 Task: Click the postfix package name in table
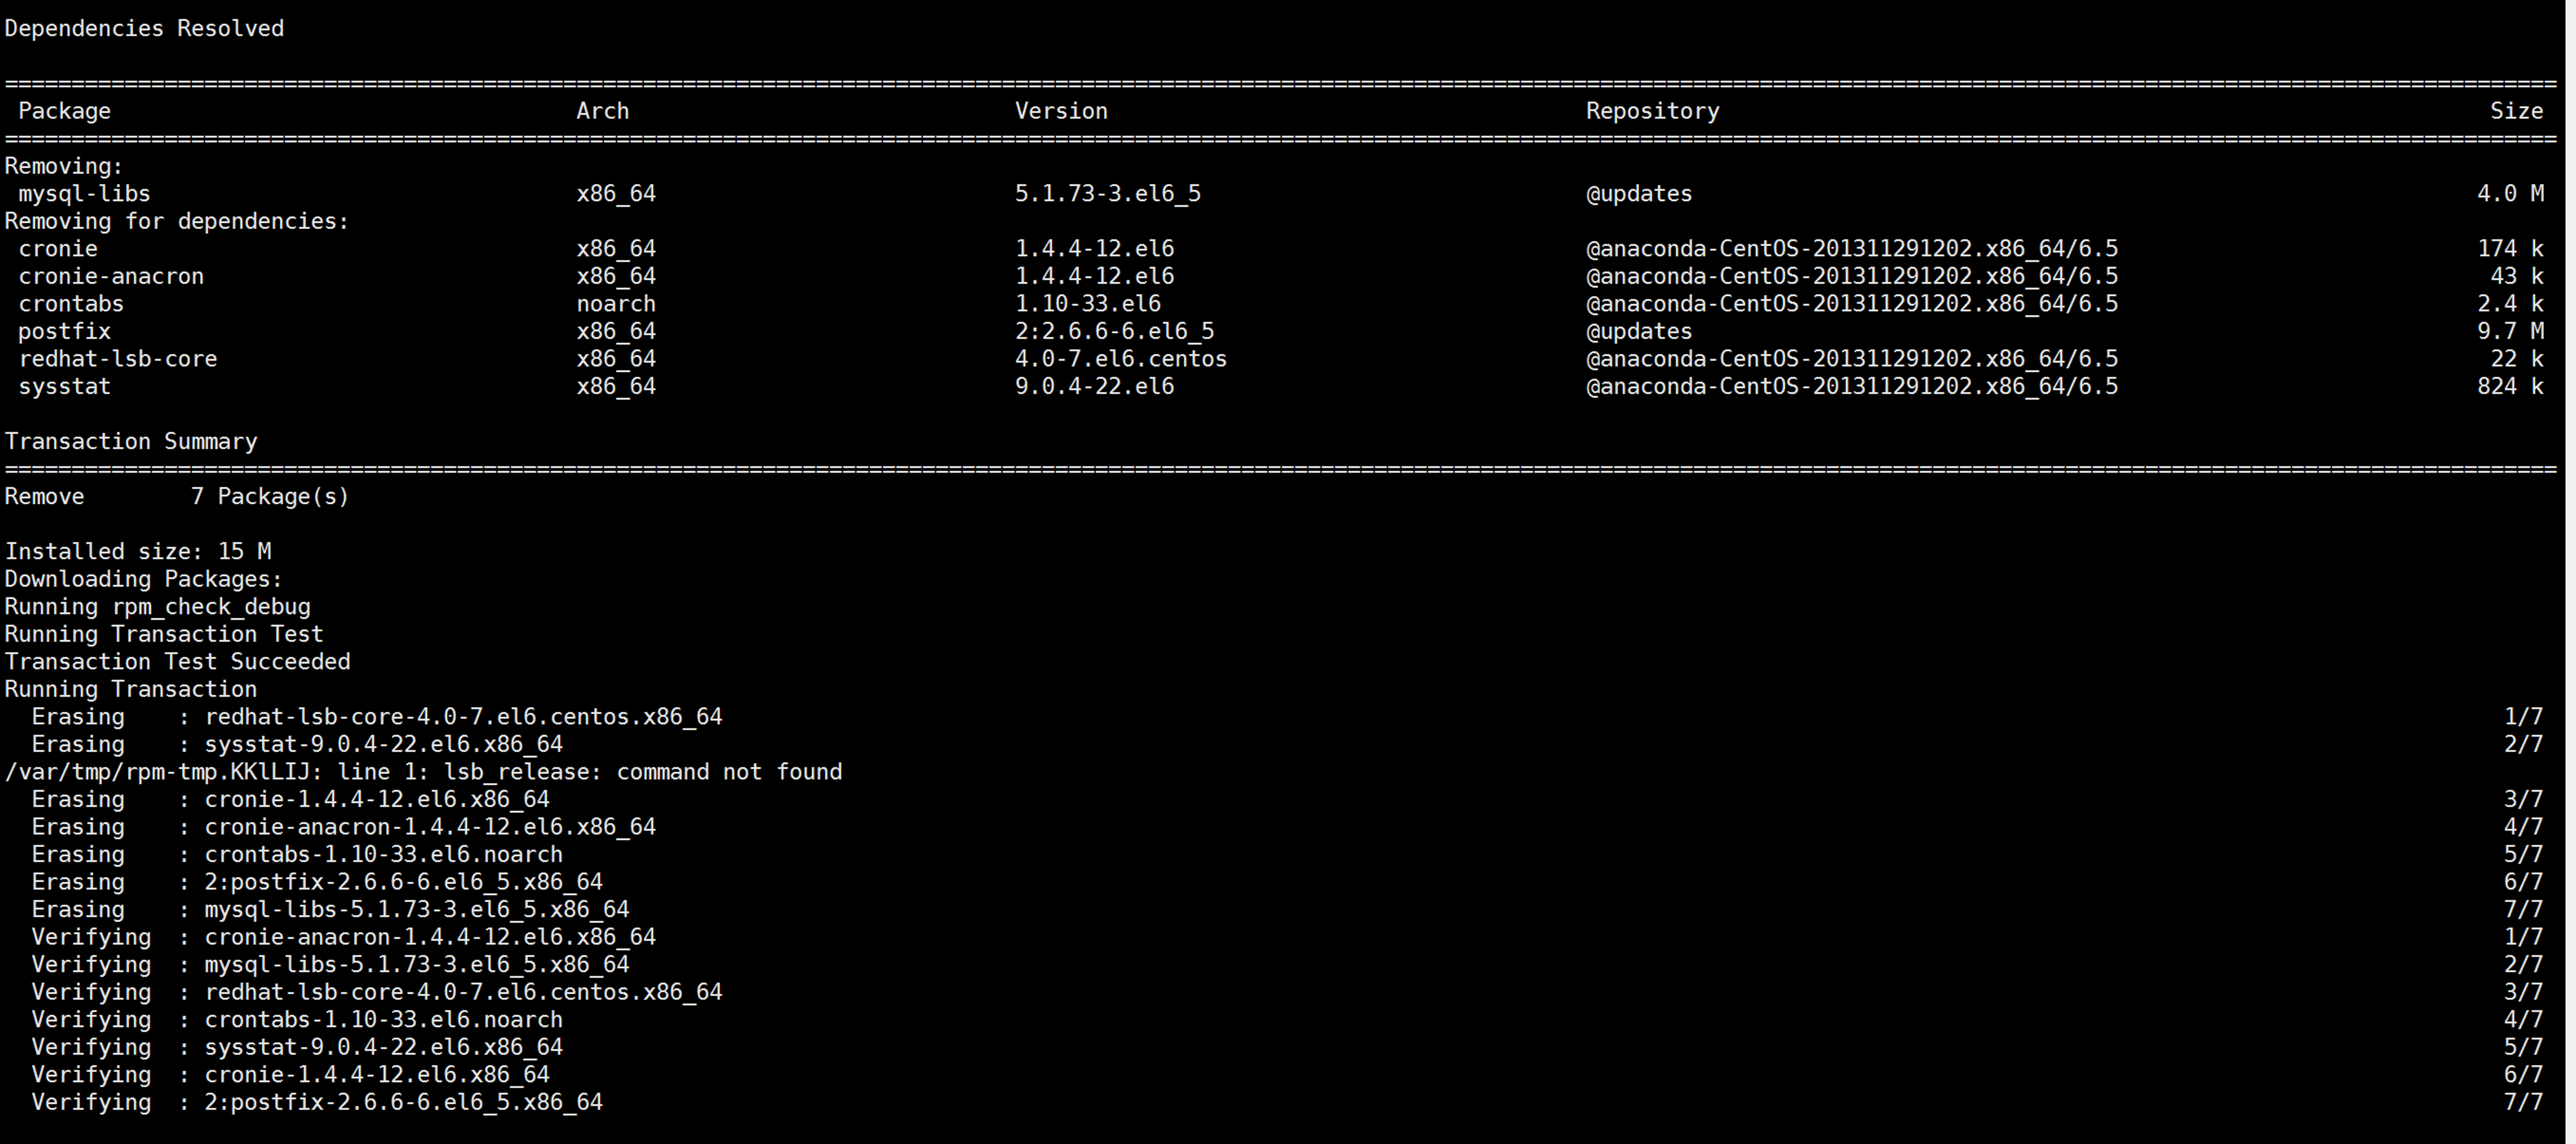pyautogui.click(x=64, y=331)
